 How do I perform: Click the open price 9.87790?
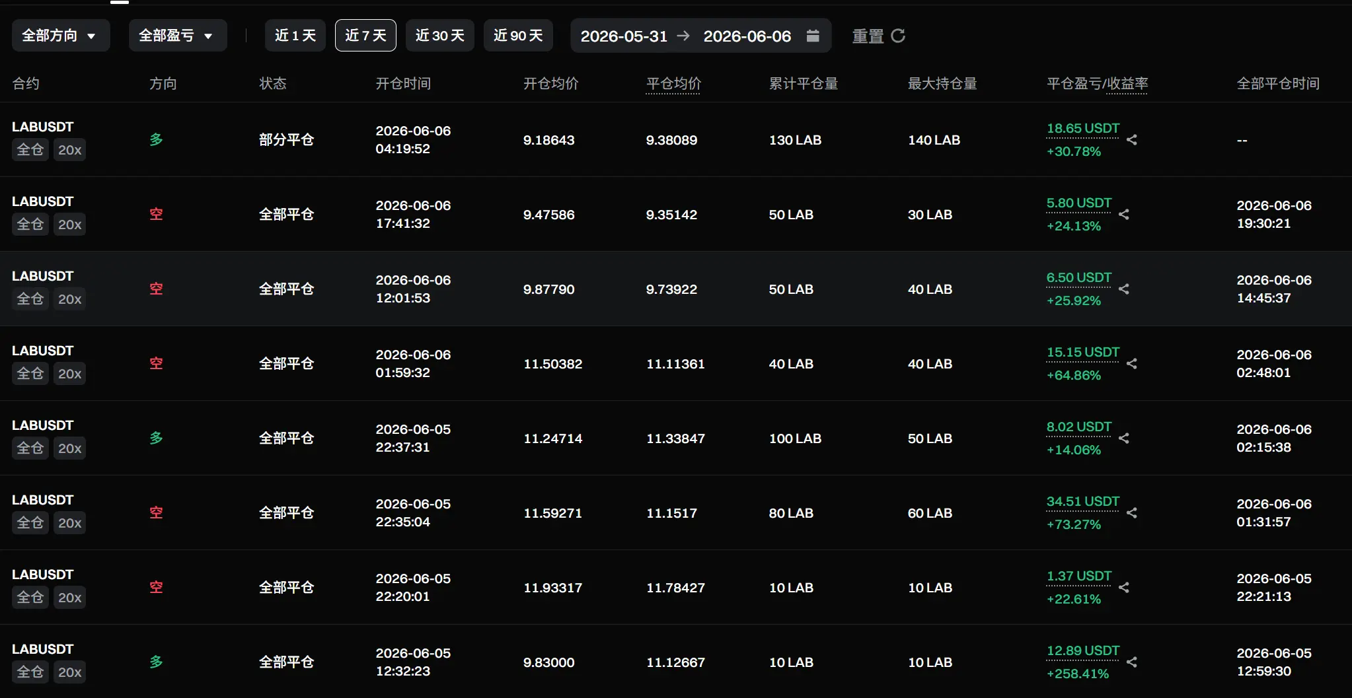[x=549, y=289]
